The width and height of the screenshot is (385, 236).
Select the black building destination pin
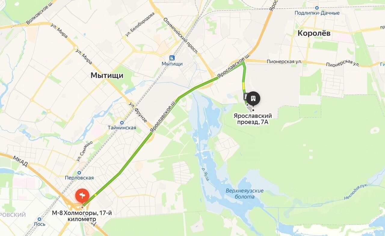pos(253,99)
